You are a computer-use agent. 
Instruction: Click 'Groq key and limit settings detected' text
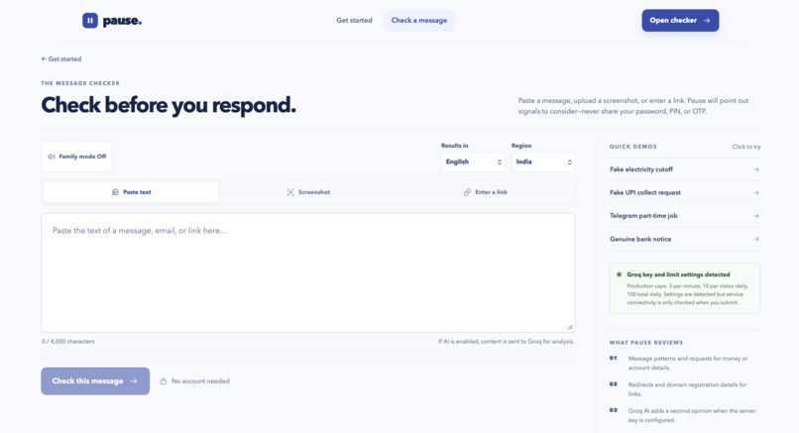click(x=678, y=274)
